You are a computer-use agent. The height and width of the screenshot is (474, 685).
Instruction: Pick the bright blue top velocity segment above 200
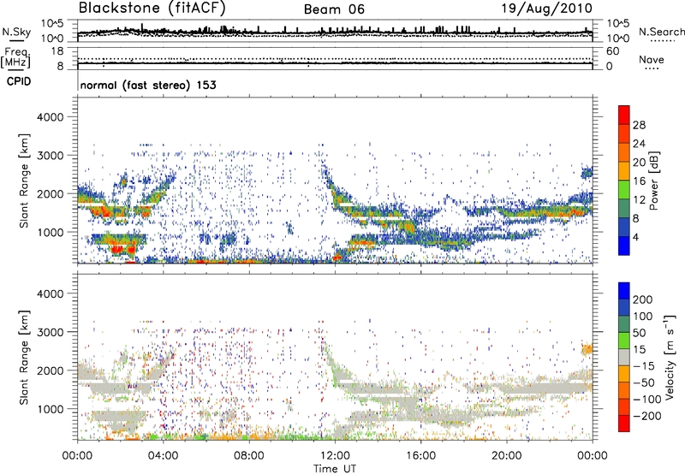624,291
